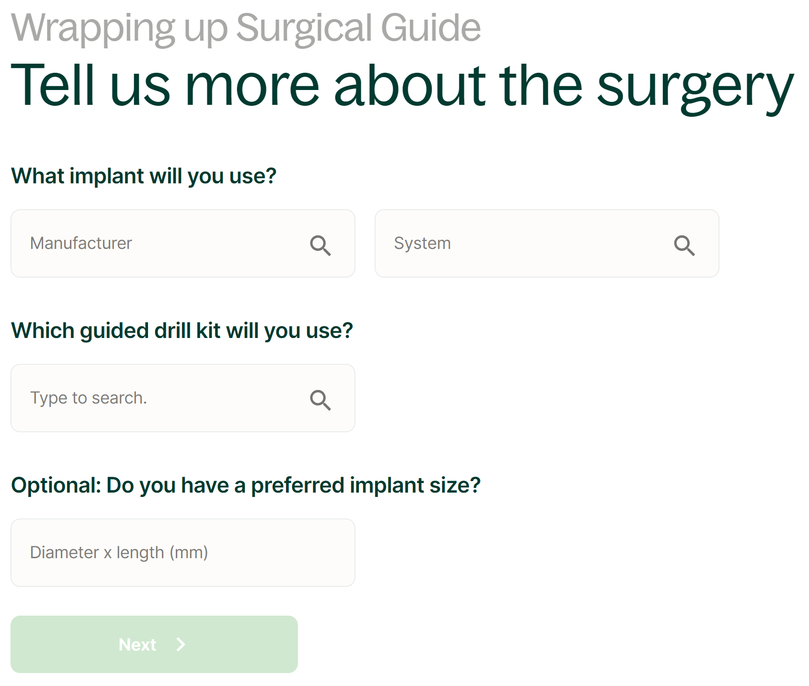Click the Manufacturer field's magnifier icon

click(320, 245)
